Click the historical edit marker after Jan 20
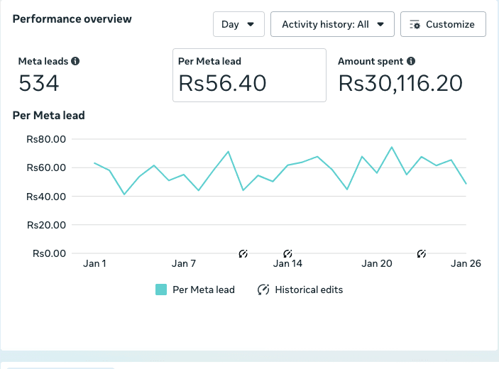This screenshot has width=499, height=369. [x=422, y=253]
